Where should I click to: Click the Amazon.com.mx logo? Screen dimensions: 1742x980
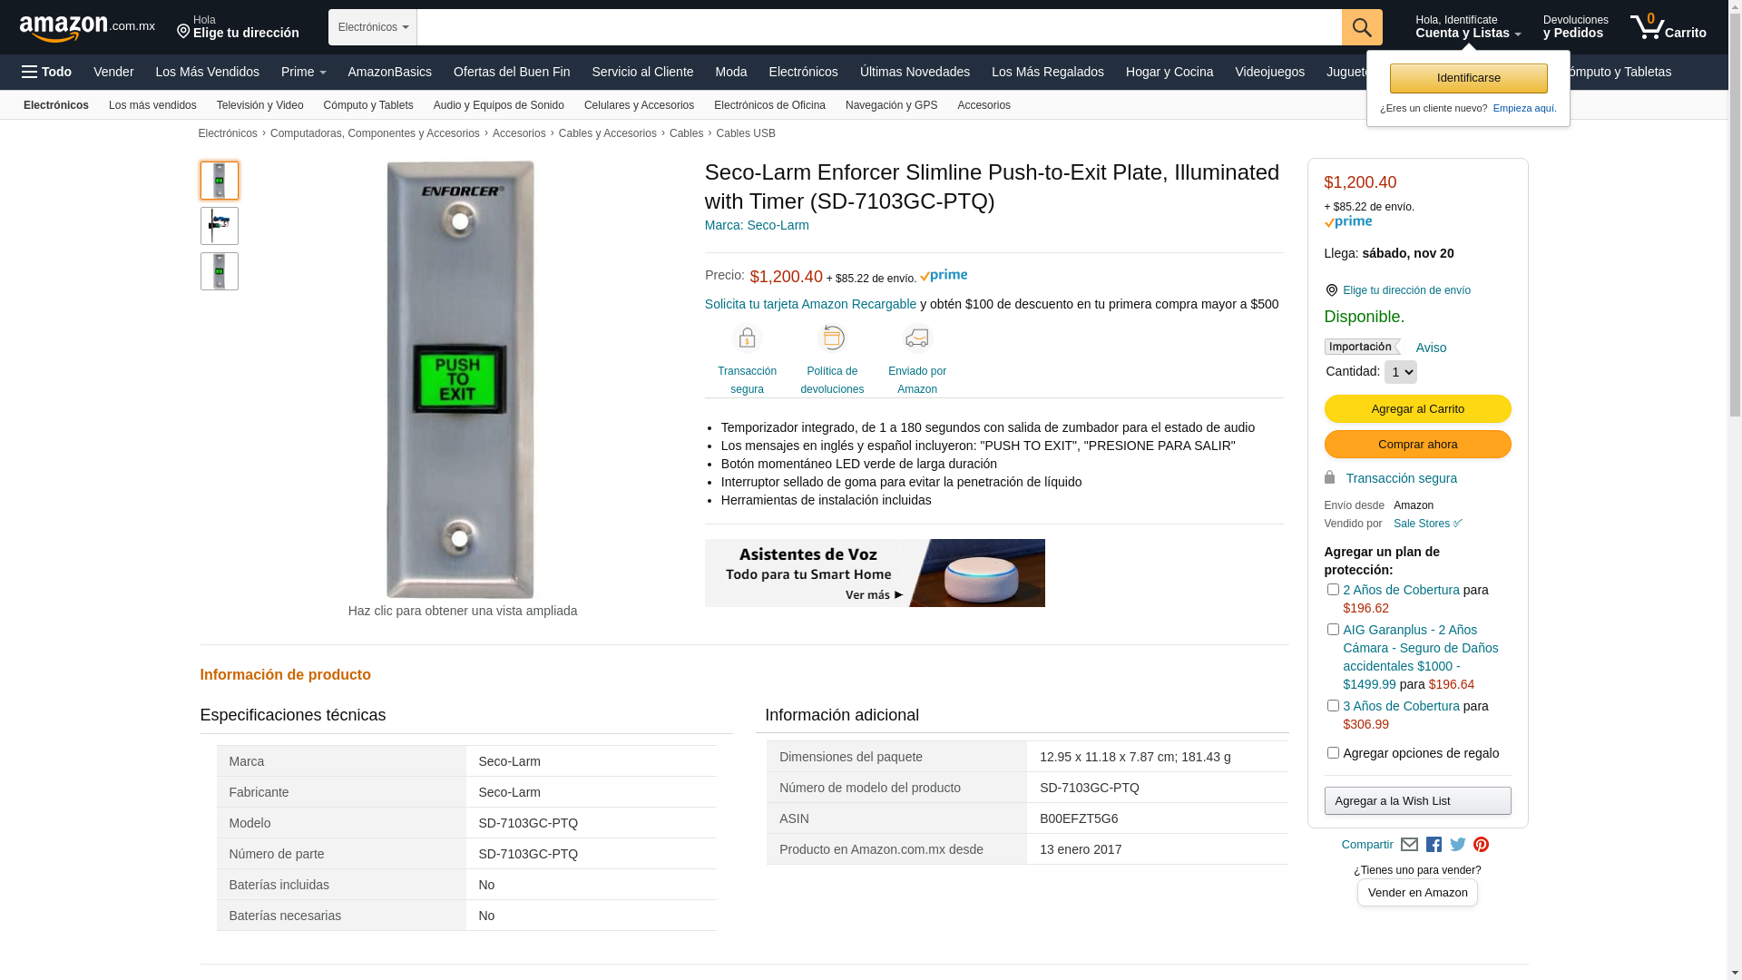coord(86,27)
